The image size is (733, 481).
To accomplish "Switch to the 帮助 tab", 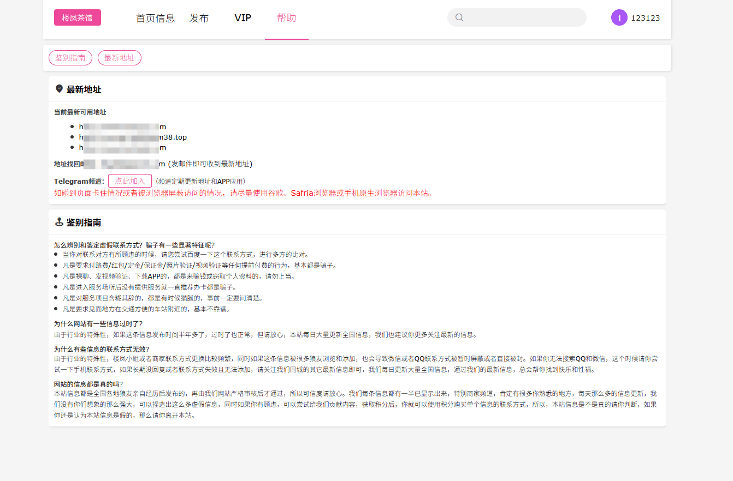I will [286, 18].
